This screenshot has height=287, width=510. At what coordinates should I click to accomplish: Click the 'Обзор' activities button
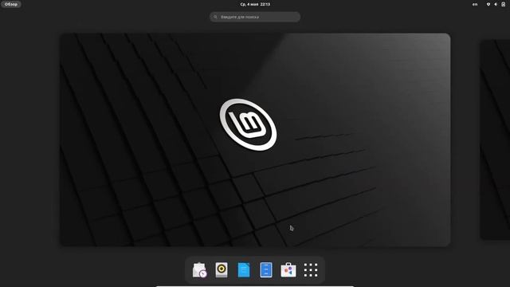pos(11,4)
